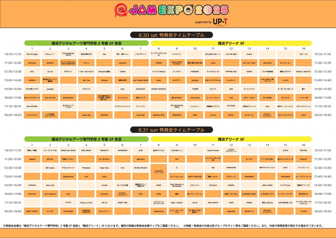Viewport: 336px width, 238px height.
Task: Select the O-STAR cell
Action: pos(303,211)
